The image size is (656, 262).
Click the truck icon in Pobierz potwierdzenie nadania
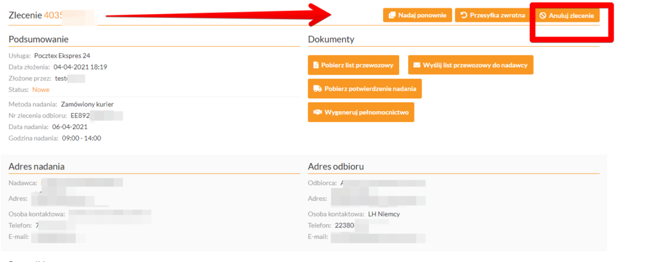[x=316, y=89]
